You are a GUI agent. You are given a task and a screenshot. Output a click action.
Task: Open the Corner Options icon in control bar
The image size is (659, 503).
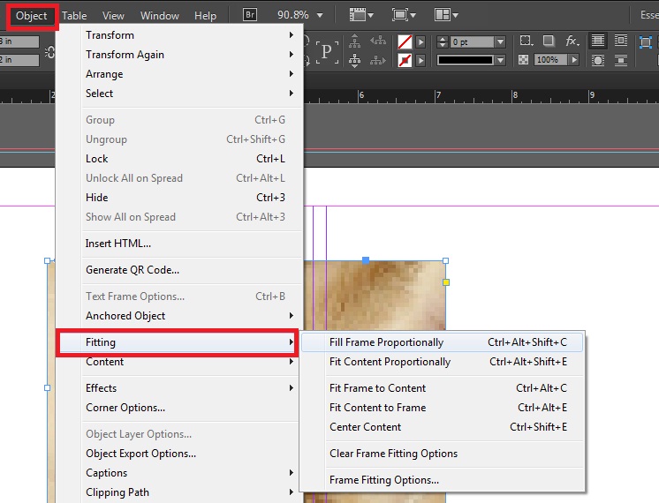(x=526, y=41)
